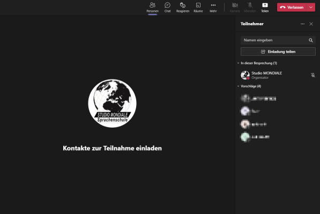The image size is (320, 214).
Task: Click the Einladung teilen button
Action: click(x=278, y=51)
